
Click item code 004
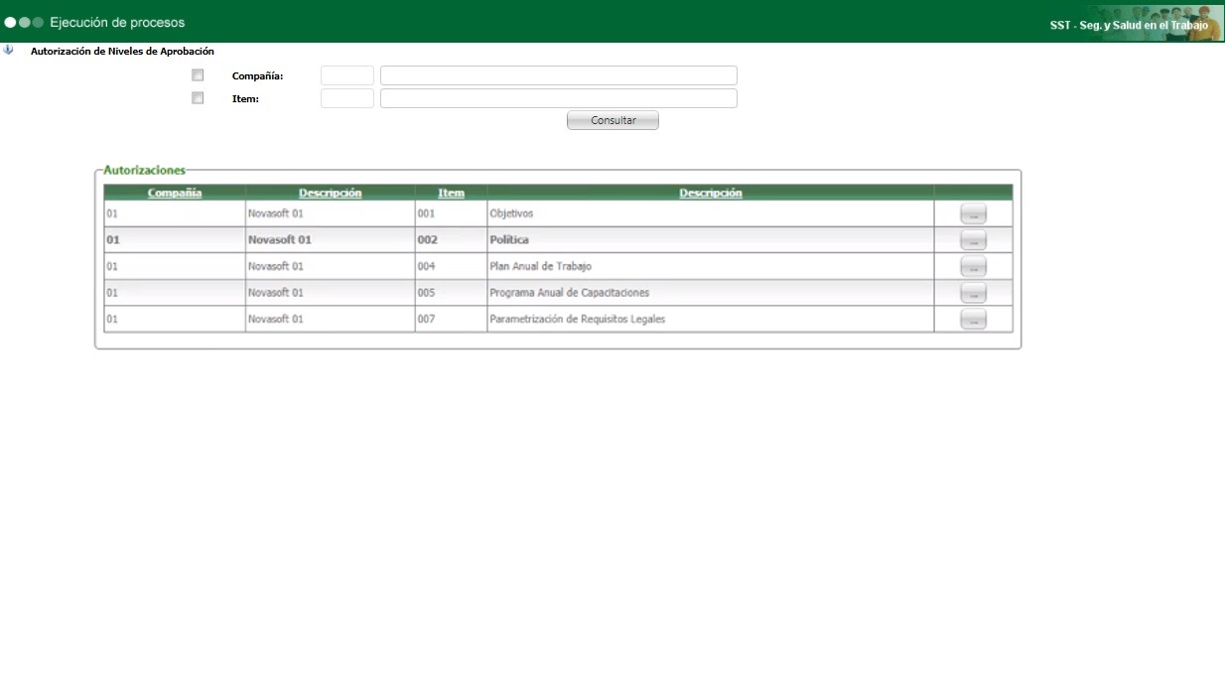427,266
